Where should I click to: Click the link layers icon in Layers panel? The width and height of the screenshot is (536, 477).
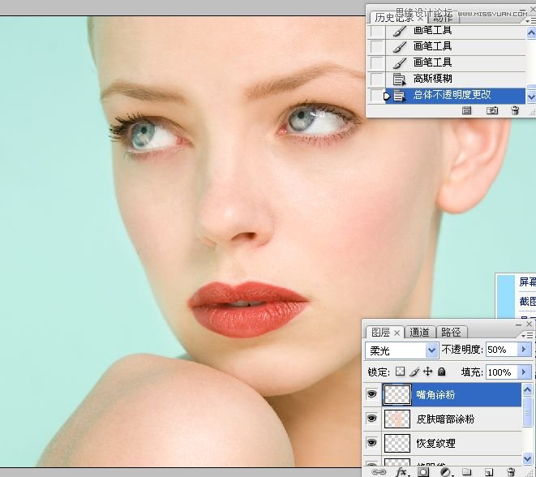point(379,472)
